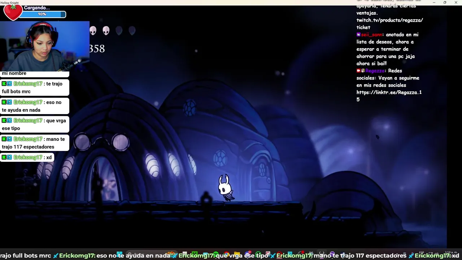
Task: Click blue badge on 'mano te trajo' message
Action: (9, 139)
